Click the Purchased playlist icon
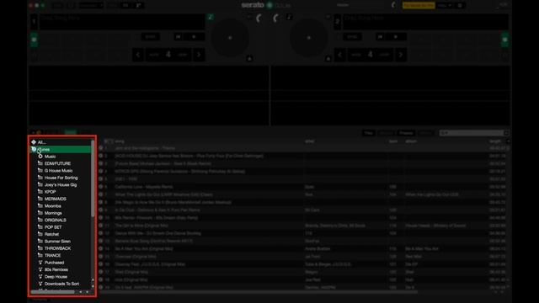This screenshot has width=539, height=303. click(40, 263)
